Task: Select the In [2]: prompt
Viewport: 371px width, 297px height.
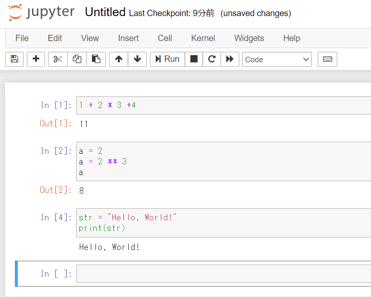Action: (56, 151)
